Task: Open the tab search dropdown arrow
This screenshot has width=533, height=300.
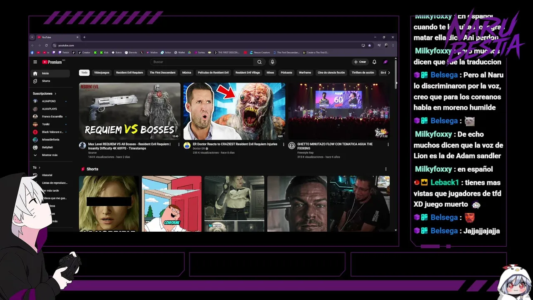Action: tap(32, 37)
